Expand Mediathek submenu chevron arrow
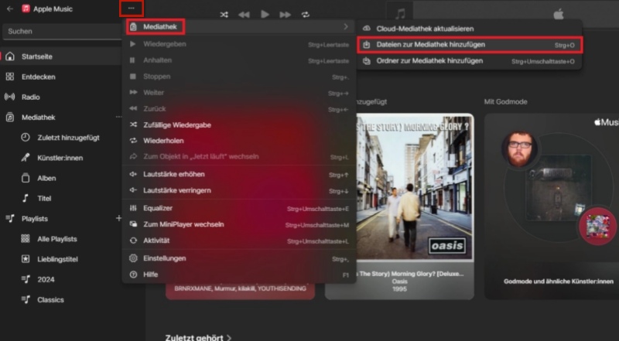This screenshot has height=341, width=619. [x=346, y=27]
